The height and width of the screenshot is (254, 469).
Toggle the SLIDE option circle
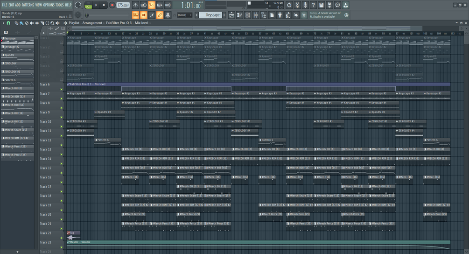click(x=64, y=34)
